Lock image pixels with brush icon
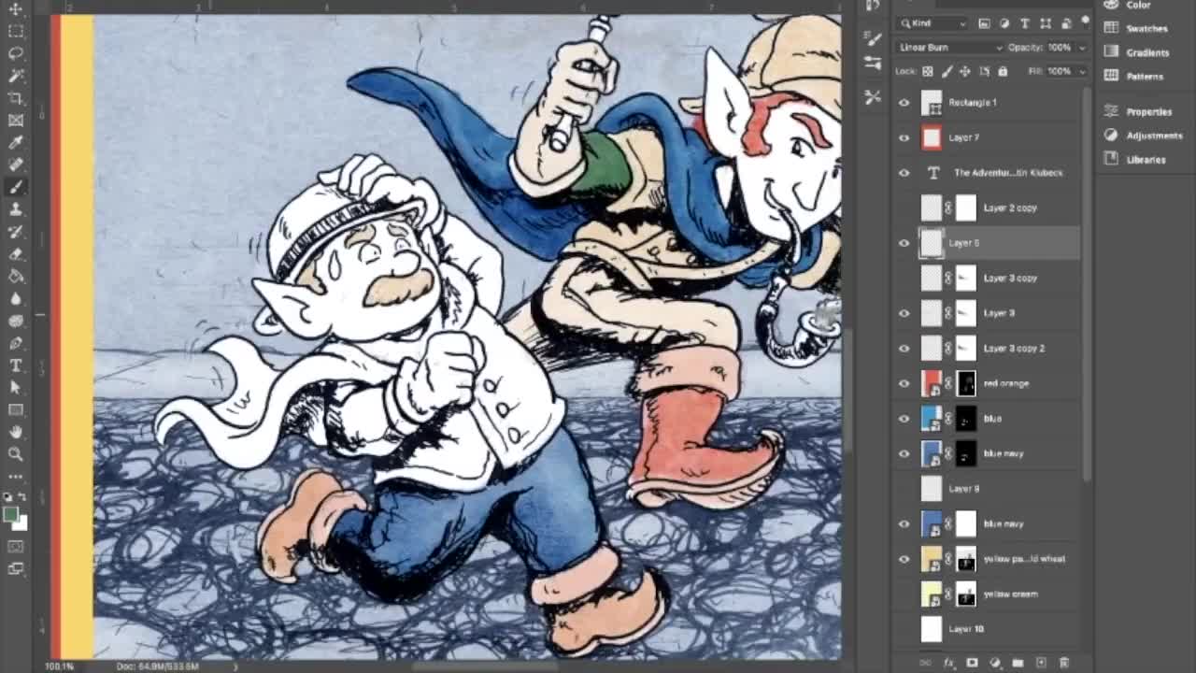This screenshot has height=673, width=1196. click(947, 71)
